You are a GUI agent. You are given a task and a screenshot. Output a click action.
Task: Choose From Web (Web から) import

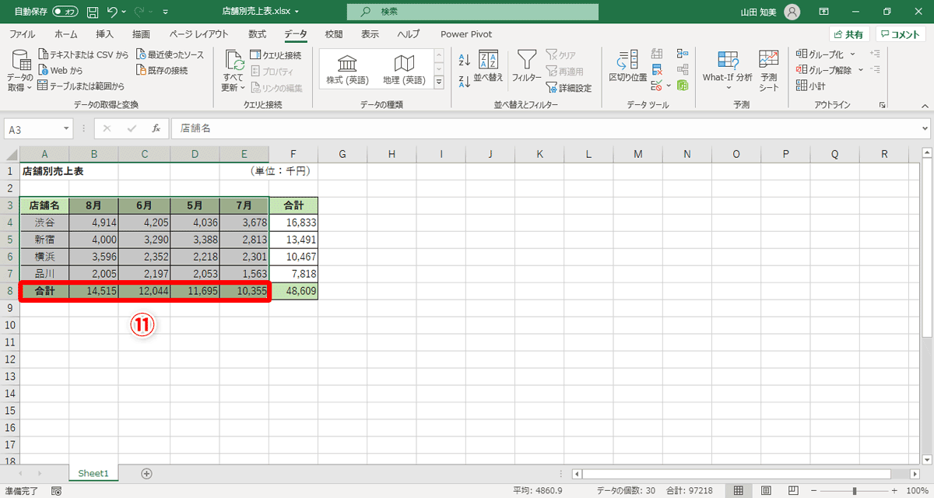click(61, 70)
